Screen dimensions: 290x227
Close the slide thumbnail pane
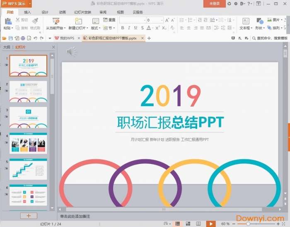click(x=53, y=47)
